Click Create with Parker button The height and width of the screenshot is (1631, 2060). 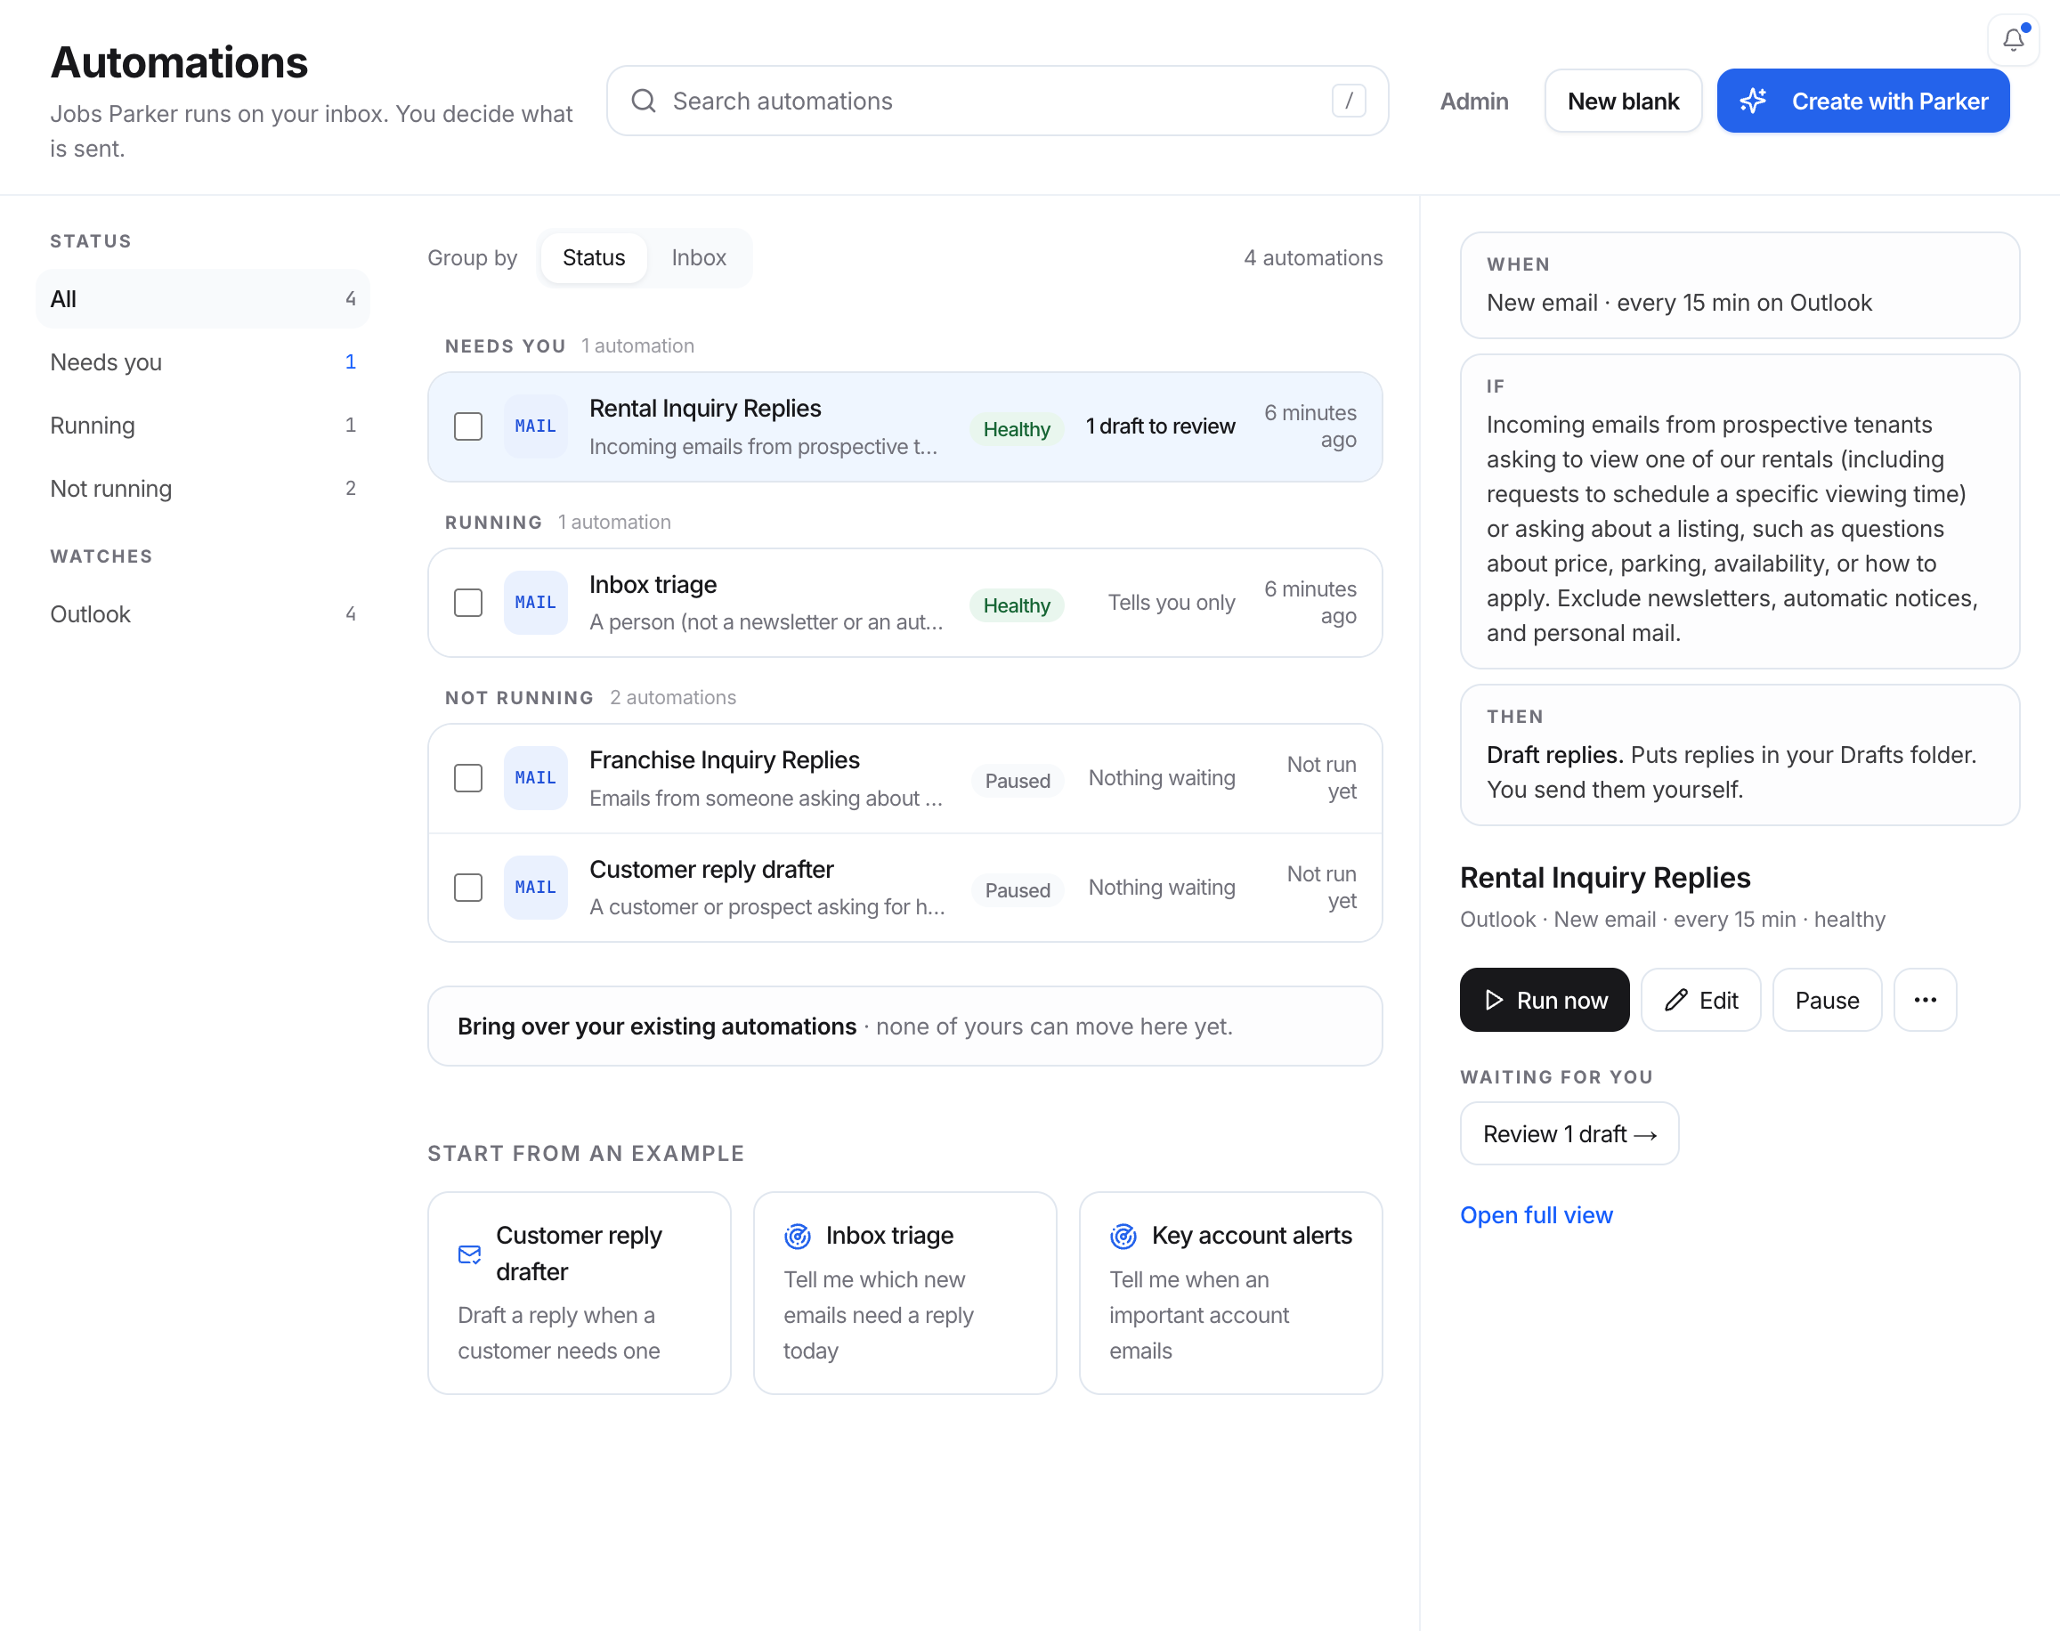(1862, 101)
